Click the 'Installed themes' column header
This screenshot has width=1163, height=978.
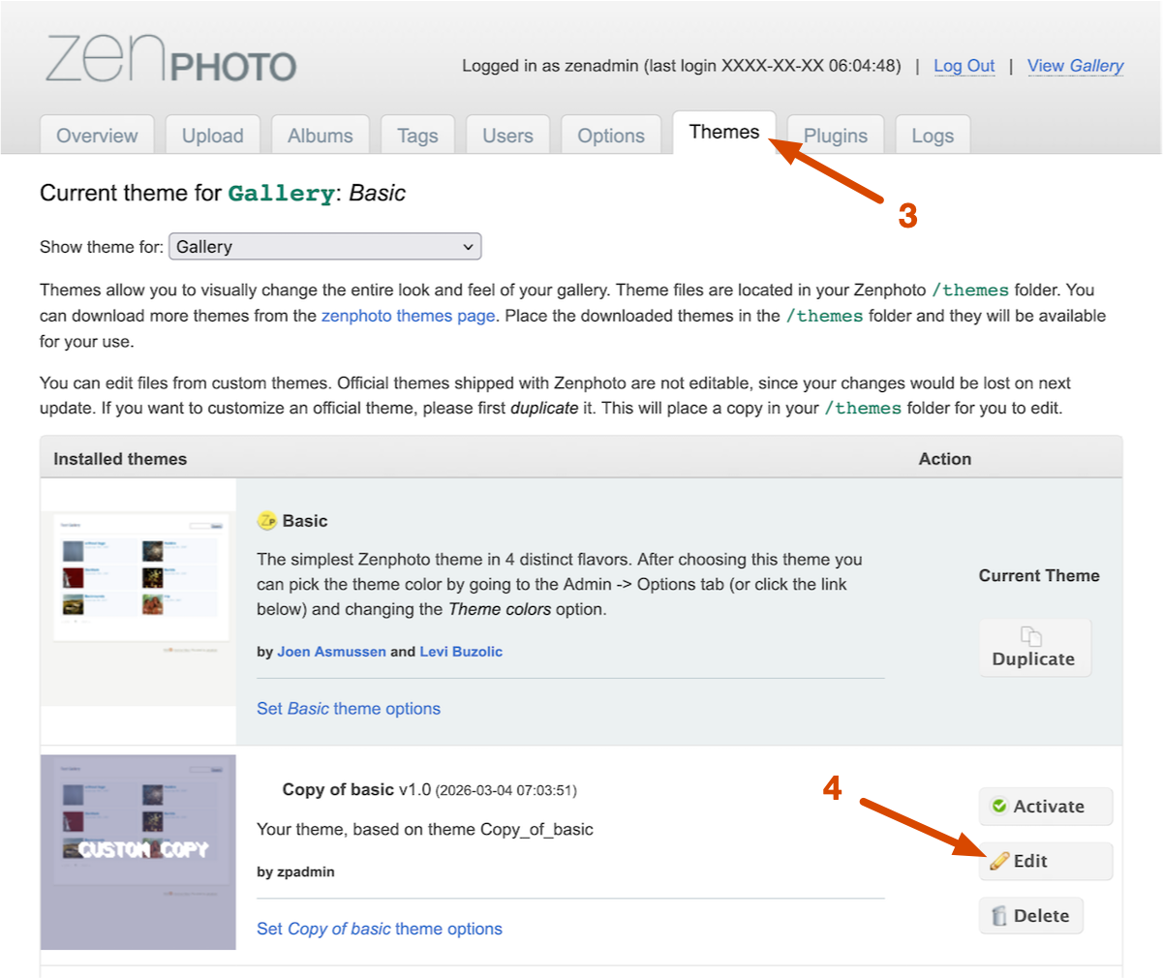120,459
